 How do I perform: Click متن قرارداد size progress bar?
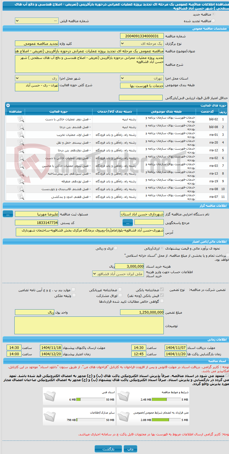tap(166, 420)
